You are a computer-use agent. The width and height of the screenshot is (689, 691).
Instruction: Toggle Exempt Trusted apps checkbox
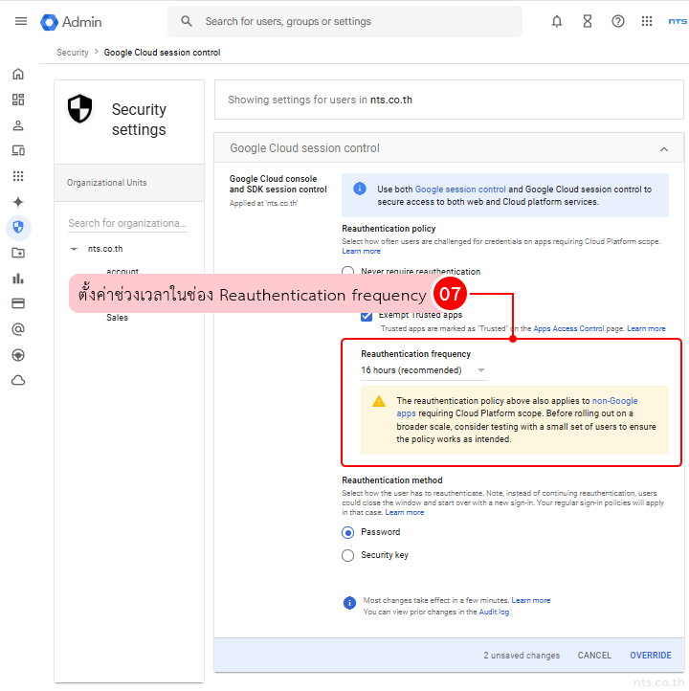[367, 316]
